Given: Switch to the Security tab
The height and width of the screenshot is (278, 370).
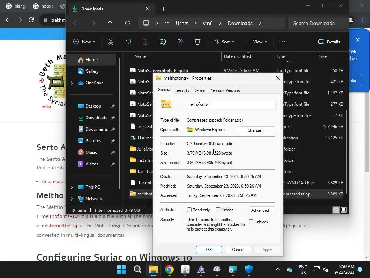Looking at the screenshot, I should click(182, 90).
